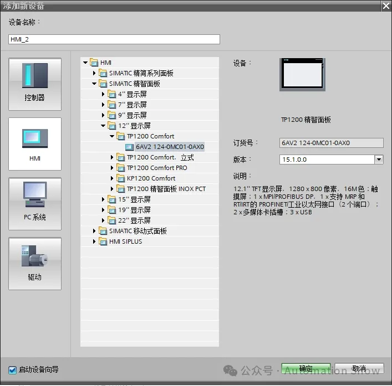Collapse the TP1200 Comfort node
The width and height of the screenshot is (392, 386).
pos(112,136)
